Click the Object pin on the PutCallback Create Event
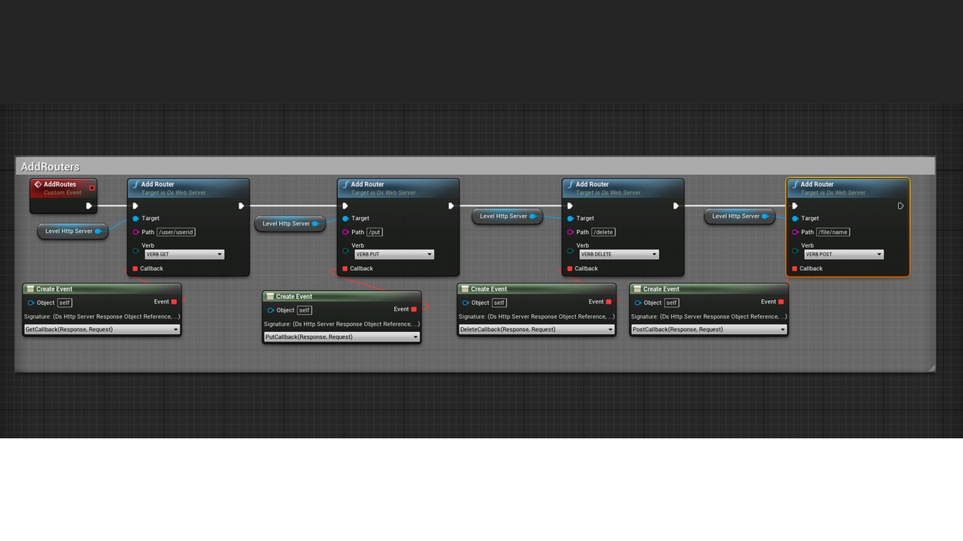This screenshot has width=963, height=541. (271, 310)
